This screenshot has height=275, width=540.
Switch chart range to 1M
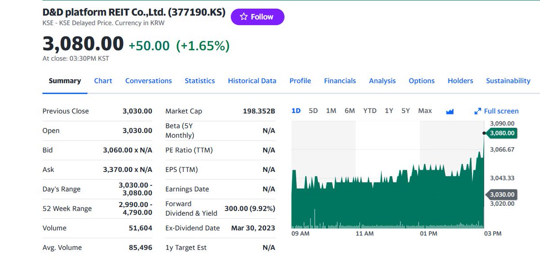[331, 111]
